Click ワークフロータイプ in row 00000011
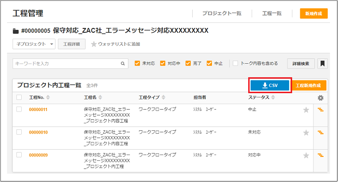The width and height of the screenshot is (338, 182). (157, 109)
